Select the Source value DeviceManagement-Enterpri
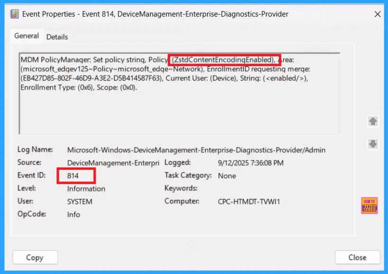The width and height of the screenshot is (388, 274). 113,163
